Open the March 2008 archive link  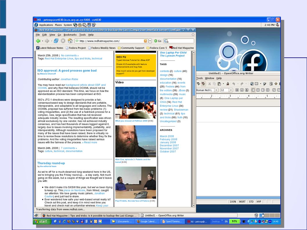(x=167, y=136)
